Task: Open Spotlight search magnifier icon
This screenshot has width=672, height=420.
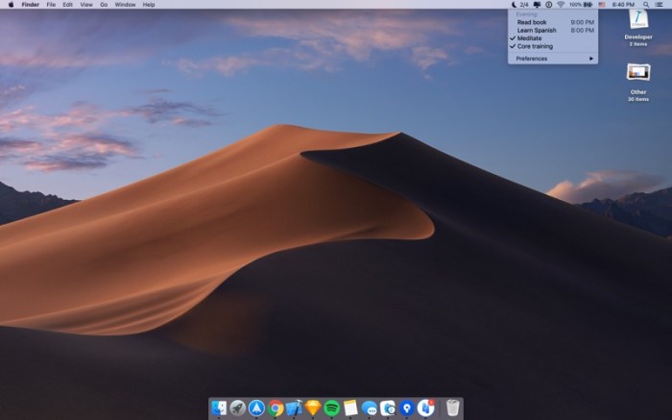Action: (644, 5)
